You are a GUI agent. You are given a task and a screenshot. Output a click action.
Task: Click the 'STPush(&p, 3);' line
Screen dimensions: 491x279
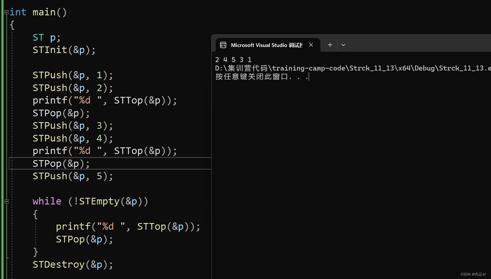click(73, 126)
